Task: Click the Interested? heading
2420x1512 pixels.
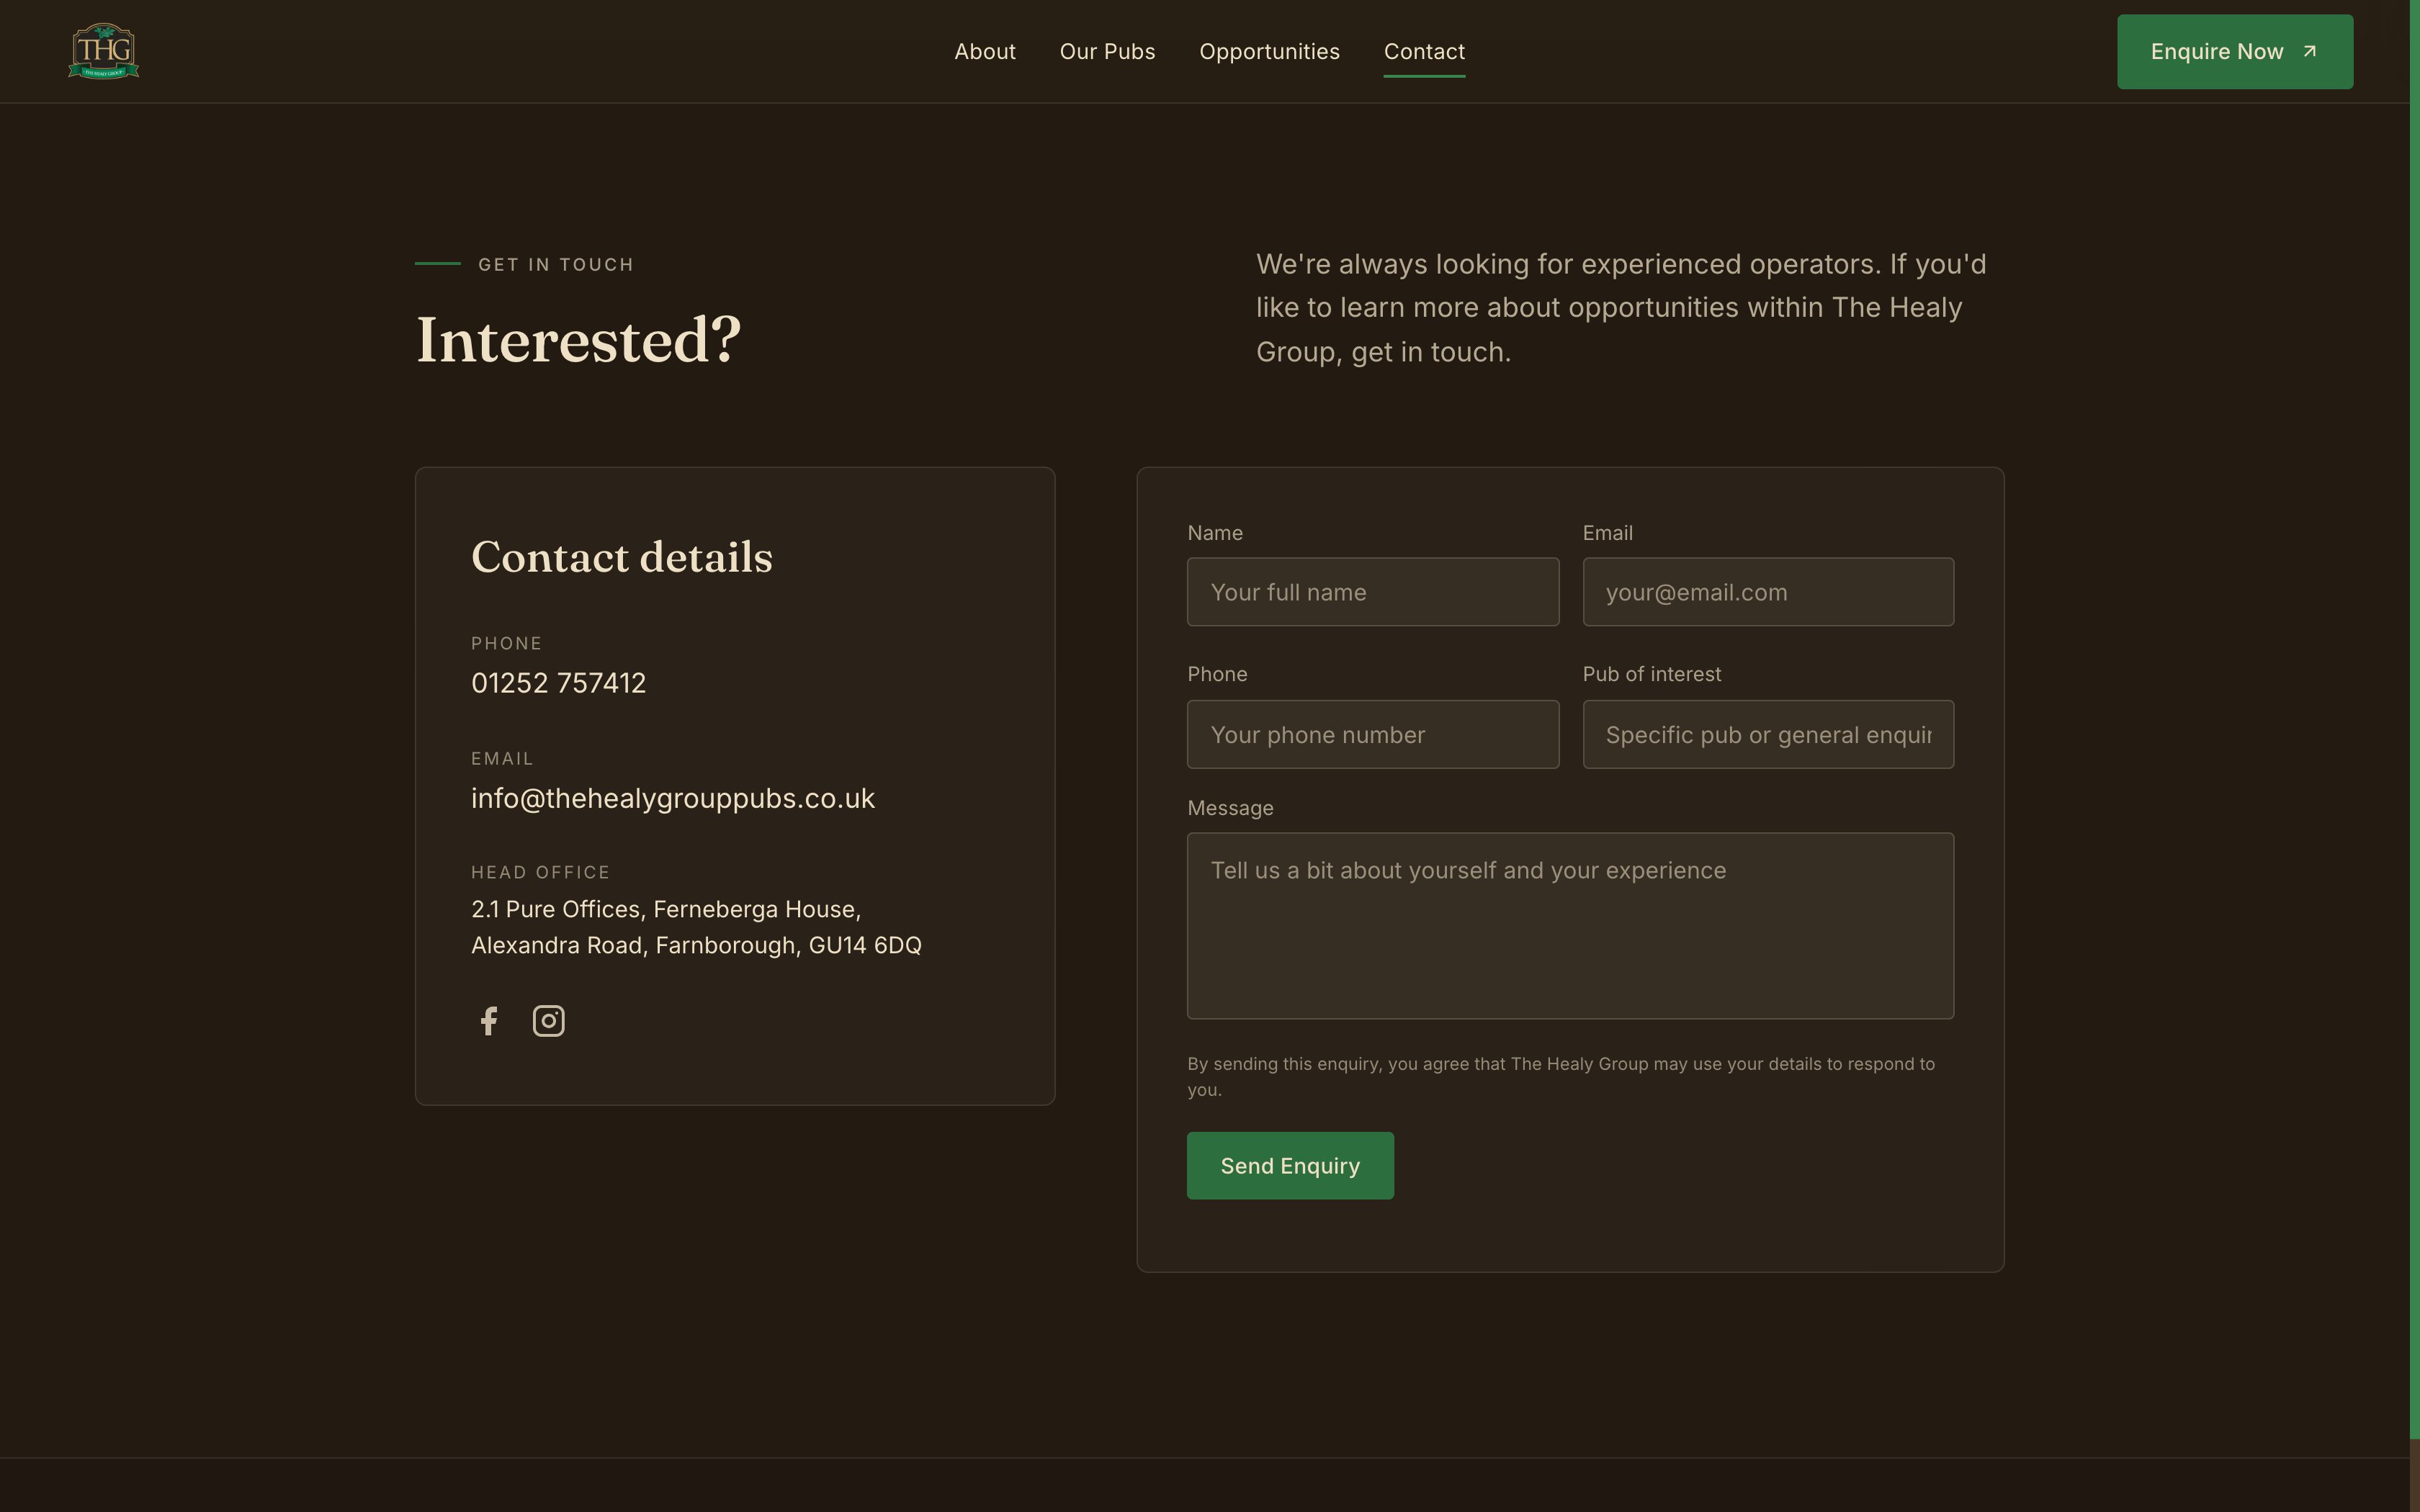Action: coord(578,340)
